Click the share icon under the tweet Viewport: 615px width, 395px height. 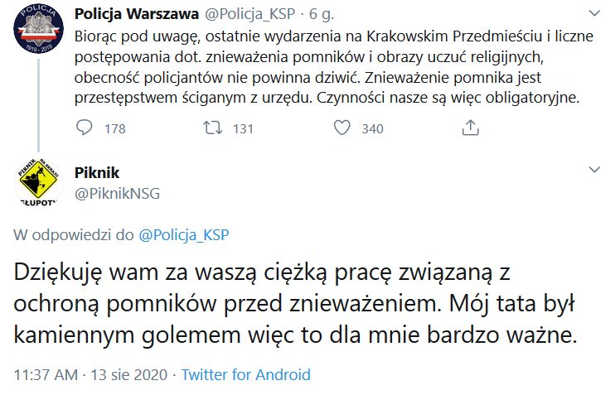click(469, 128)
